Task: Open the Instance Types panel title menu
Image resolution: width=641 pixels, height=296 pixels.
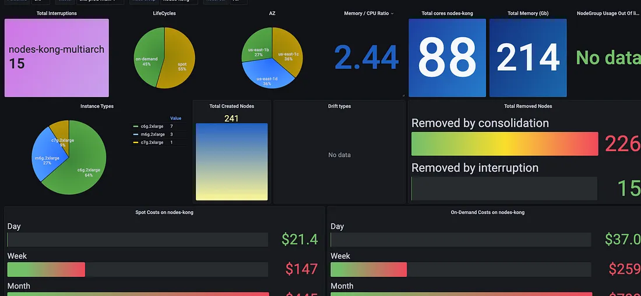Action: (x=97, y=106)
